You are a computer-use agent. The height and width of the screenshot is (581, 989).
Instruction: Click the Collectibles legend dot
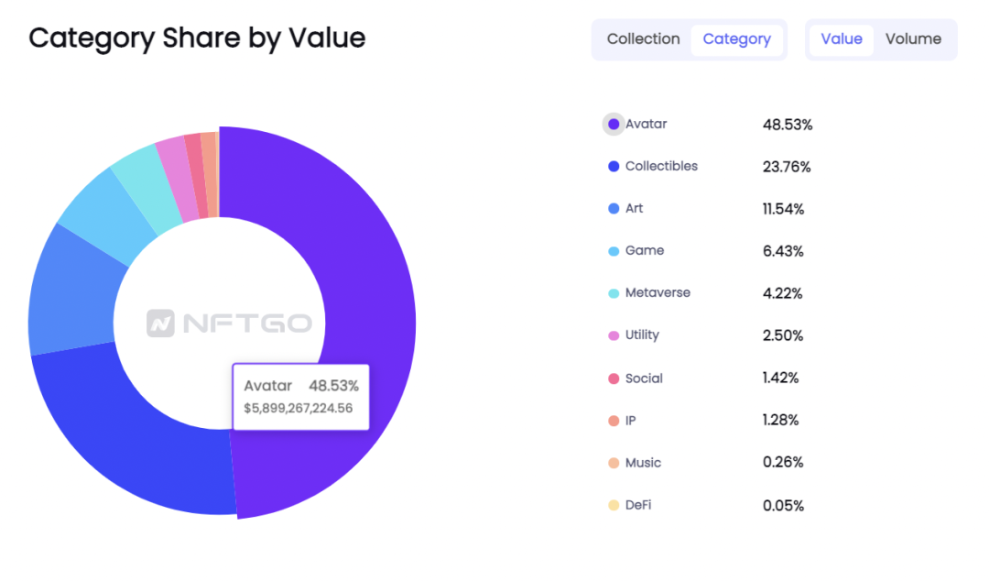[613, 167]
